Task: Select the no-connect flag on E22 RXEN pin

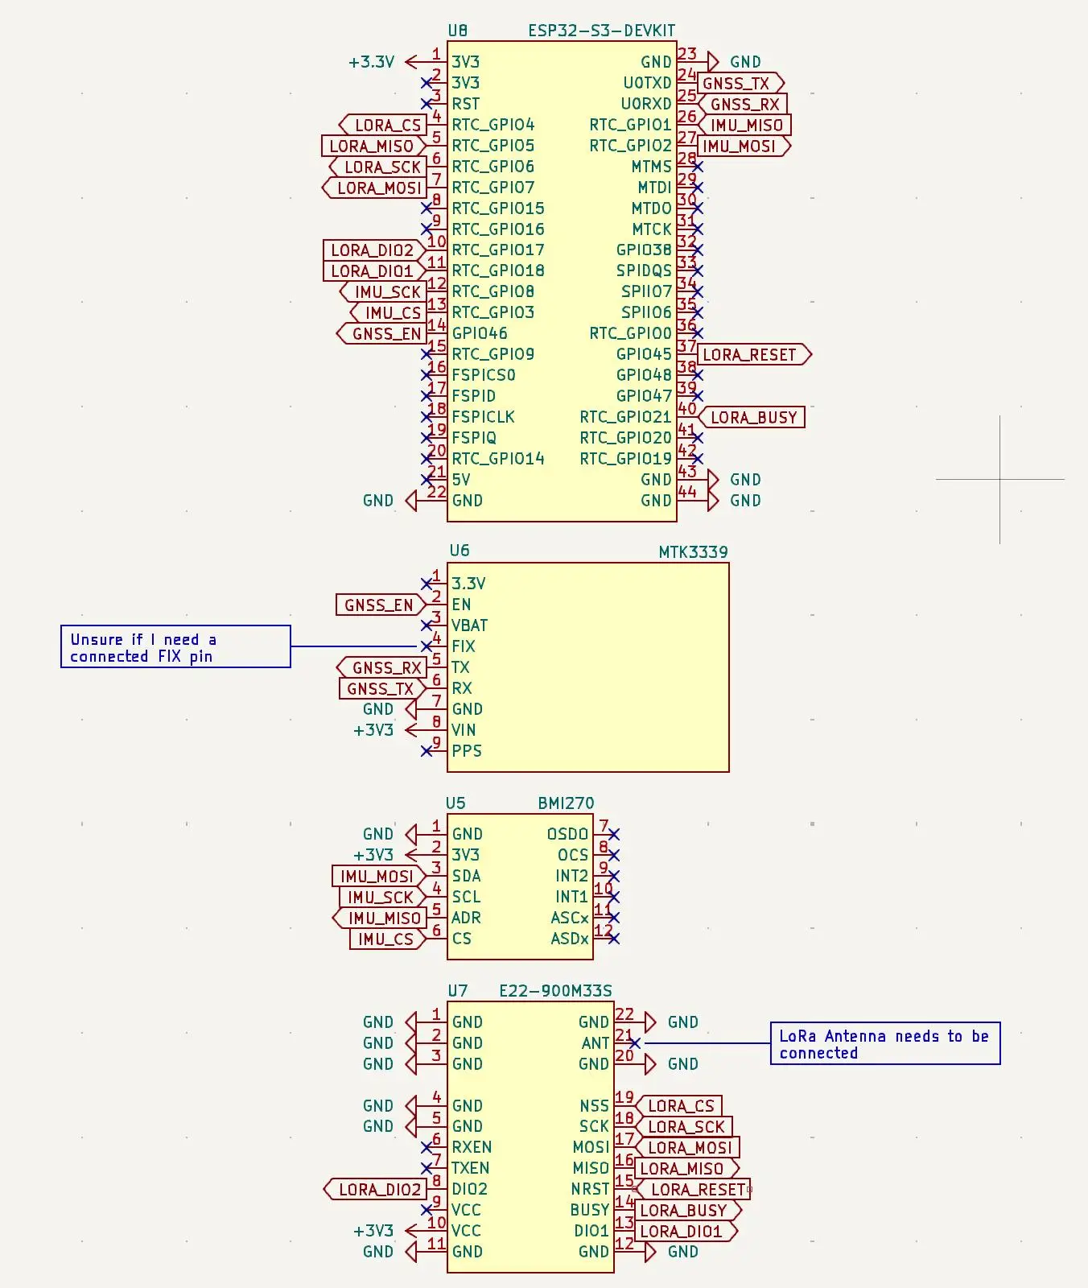Action: coord(427,1147)
